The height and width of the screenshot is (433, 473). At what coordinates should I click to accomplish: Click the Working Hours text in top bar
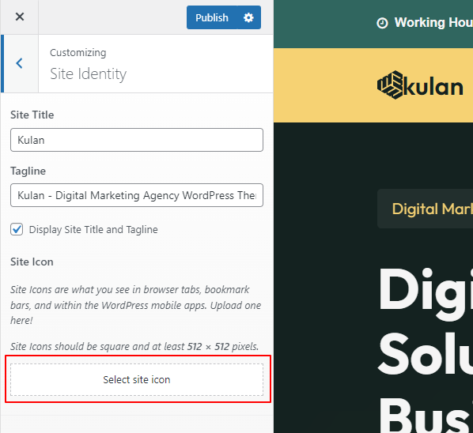pyautogui.click(x=433, y=23)
